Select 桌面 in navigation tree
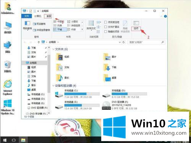Viewport: 191px width, 143px height. point(32,90)
